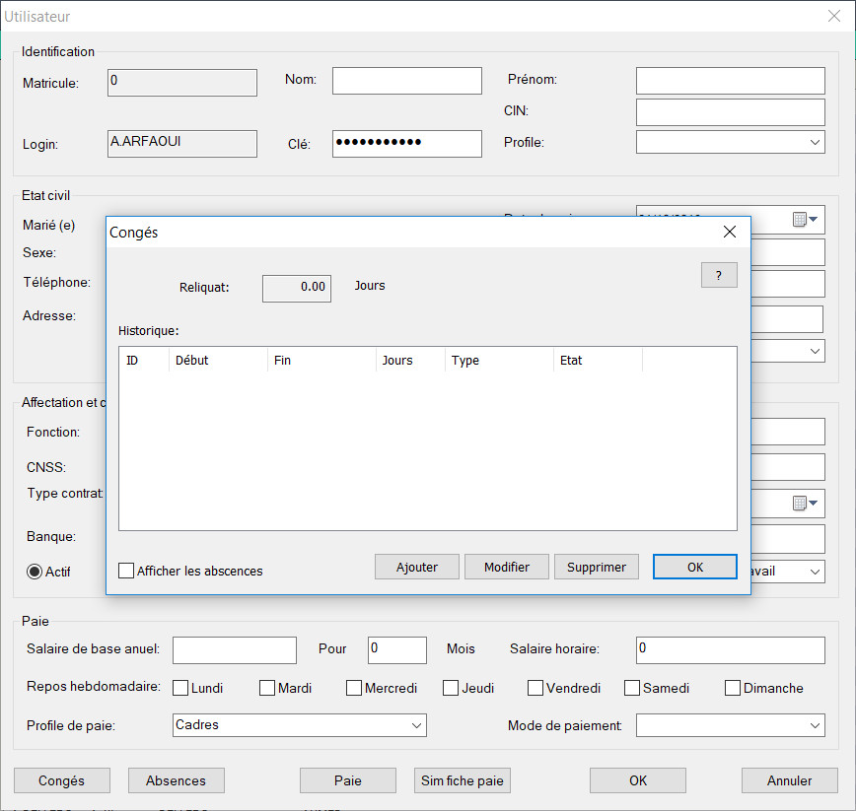
Task: Expand the Mode de paiement dropdown
Action: 815,725
